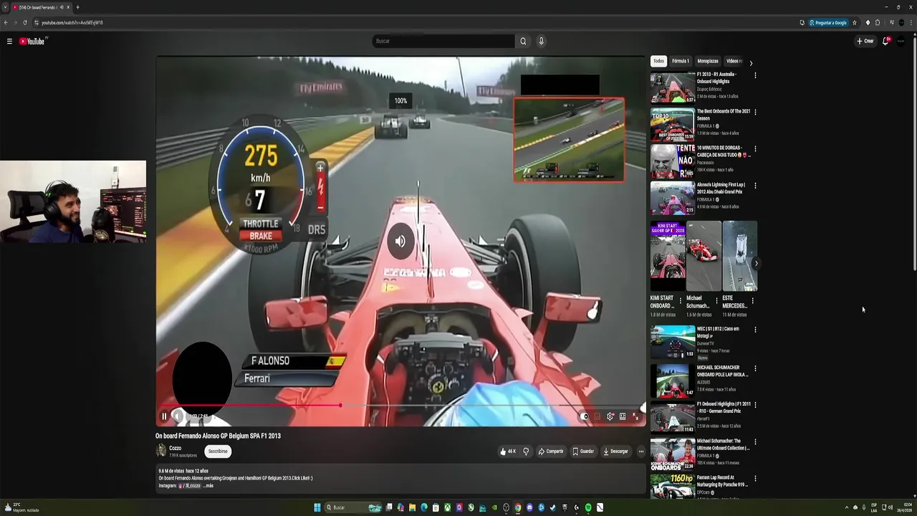Pause the video with the pause button
Image resolution: width=917 pixels, height=516 pixels.
click(x=164, y=416)
